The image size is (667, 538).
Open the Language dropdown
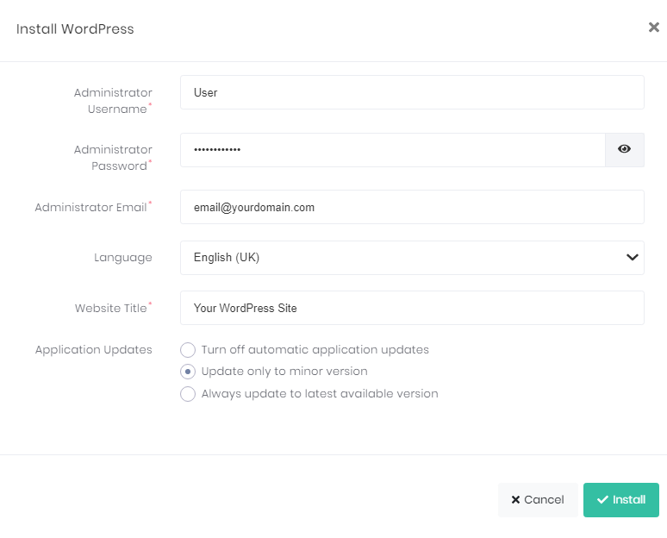[412, 258]
